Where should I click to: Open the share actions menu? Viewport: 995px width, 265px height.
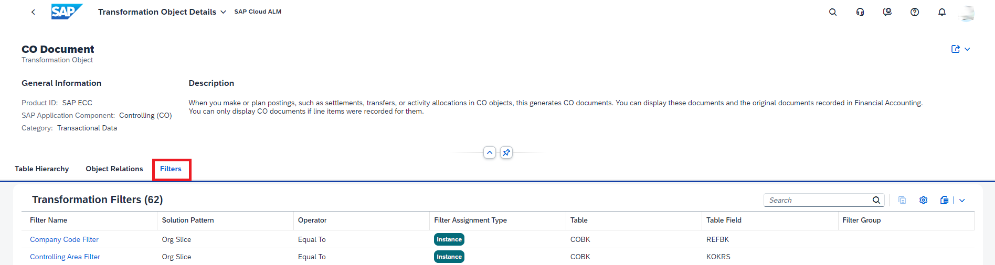point(960,49)
